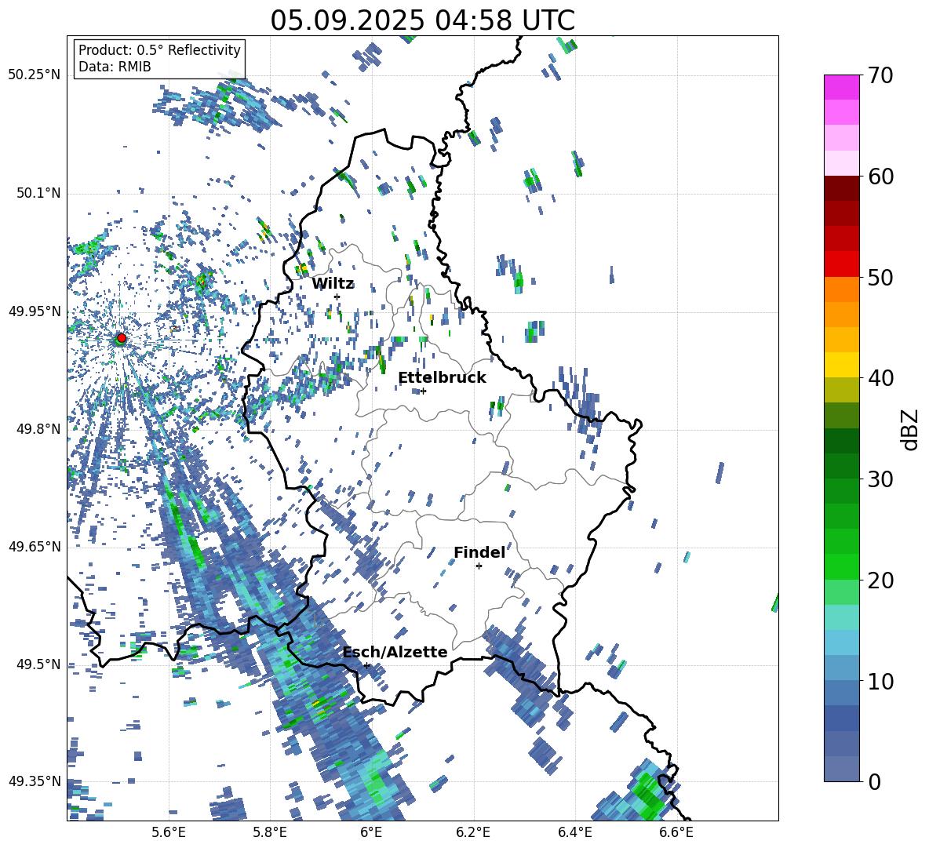929x848 pixels.
Task: Click the Wiltz city label
Action: 333,283
